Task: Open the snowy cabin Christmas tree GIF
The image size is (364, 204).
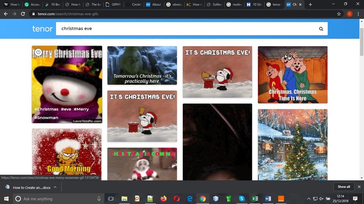Action: click(292, 145)
